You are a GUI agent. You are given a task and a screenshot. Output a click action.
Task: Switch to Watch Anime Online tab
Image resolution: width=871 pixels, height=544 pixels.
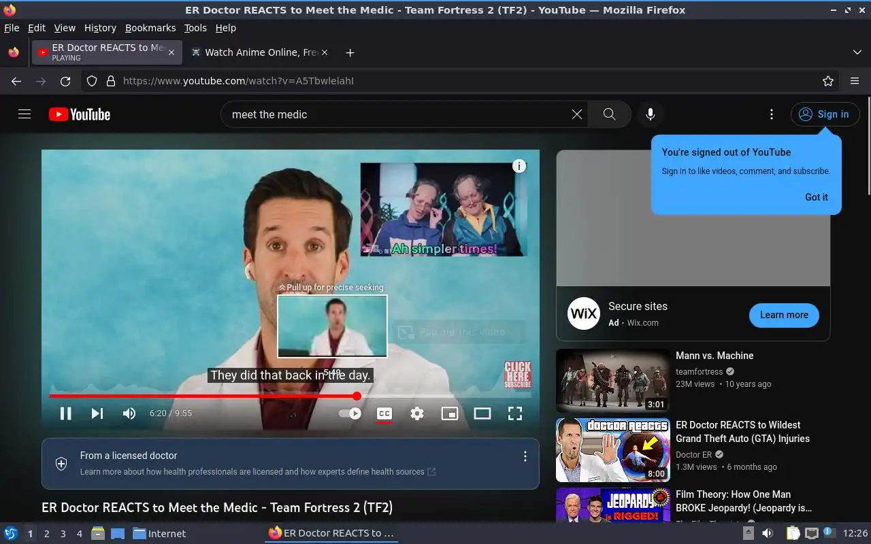(x=259, y=52)
